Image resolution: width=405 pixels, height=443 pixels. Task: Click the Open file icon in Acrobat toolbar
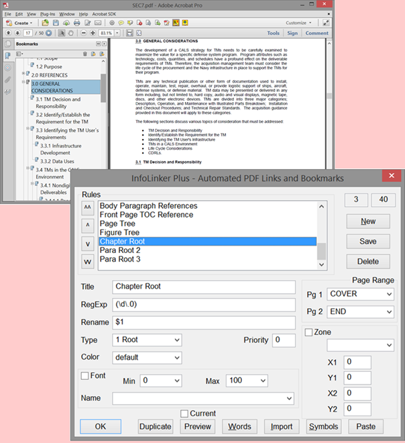pyautogui.click(x=45, y=23)
